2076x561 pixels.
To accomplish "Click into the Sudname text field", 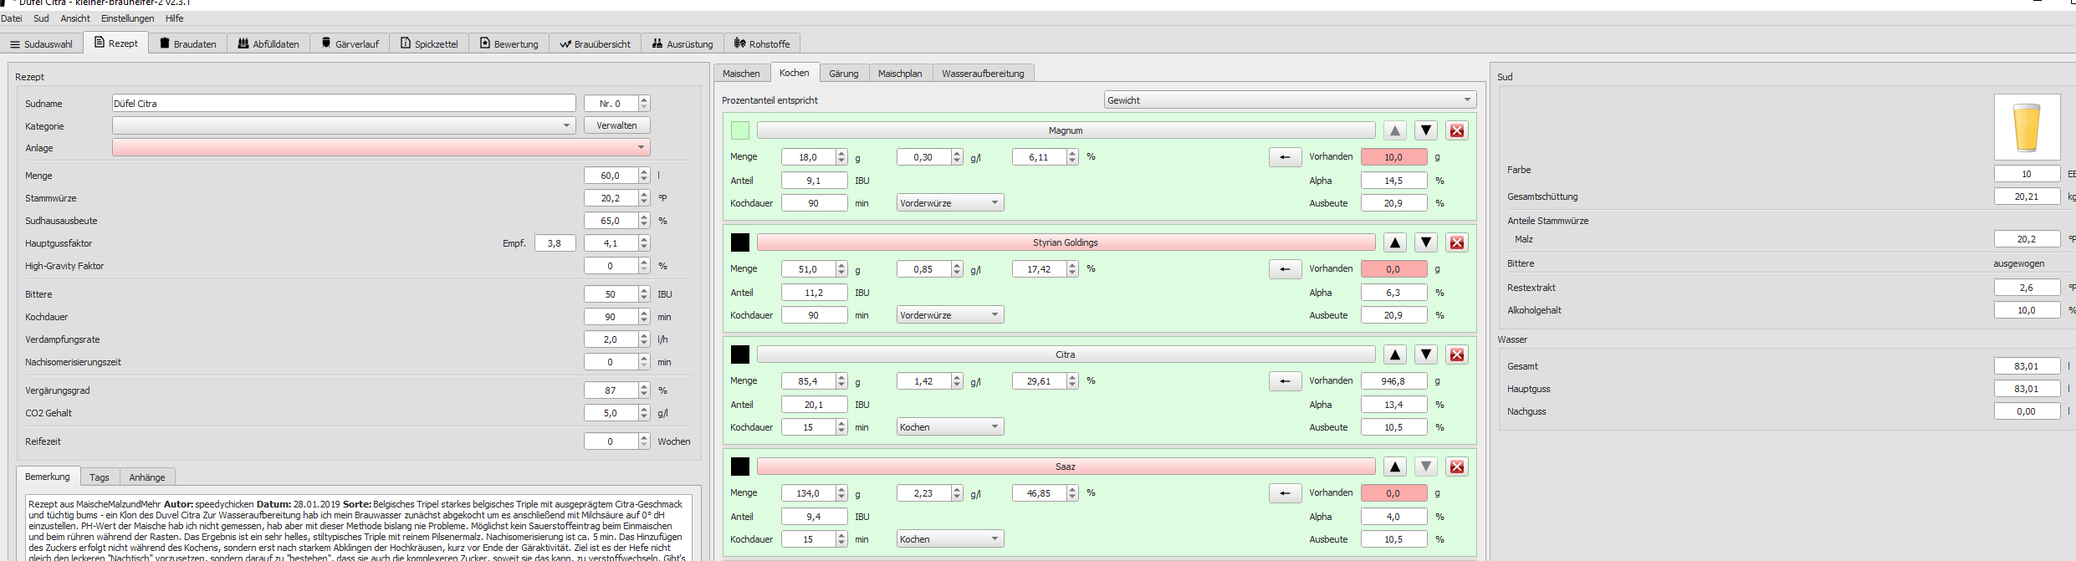I will [x=344, y=104].
